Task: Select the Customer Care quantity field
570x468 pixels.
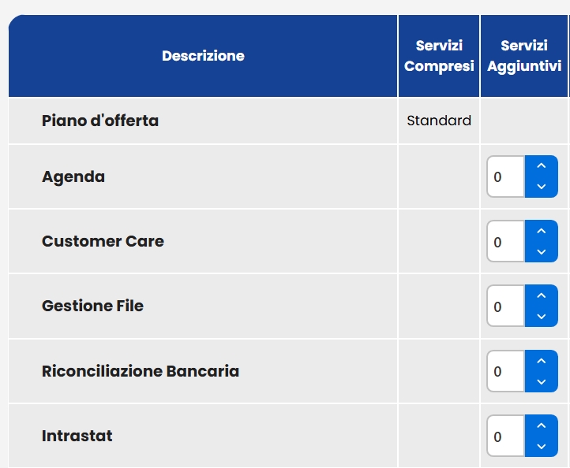Action: (x=505, y=242)
